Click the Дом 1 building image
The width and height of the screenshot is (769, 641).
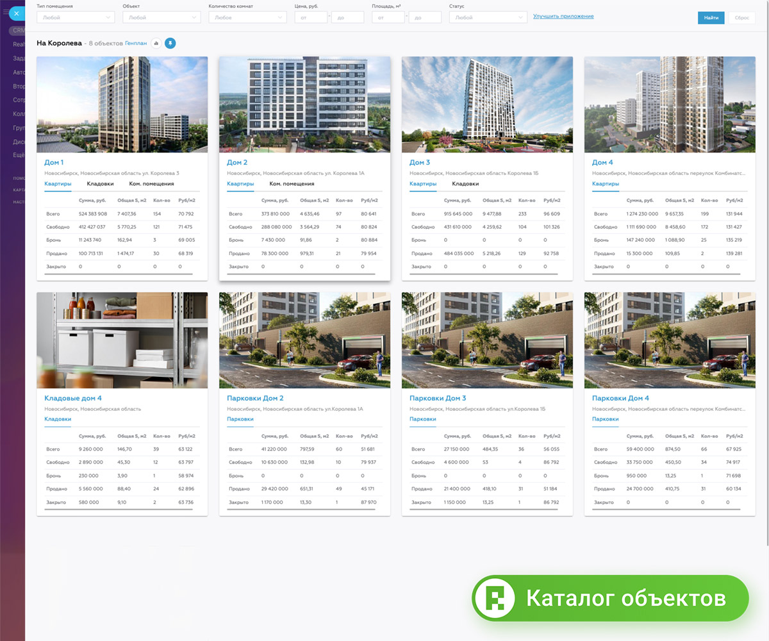click(x=122, y=104)
